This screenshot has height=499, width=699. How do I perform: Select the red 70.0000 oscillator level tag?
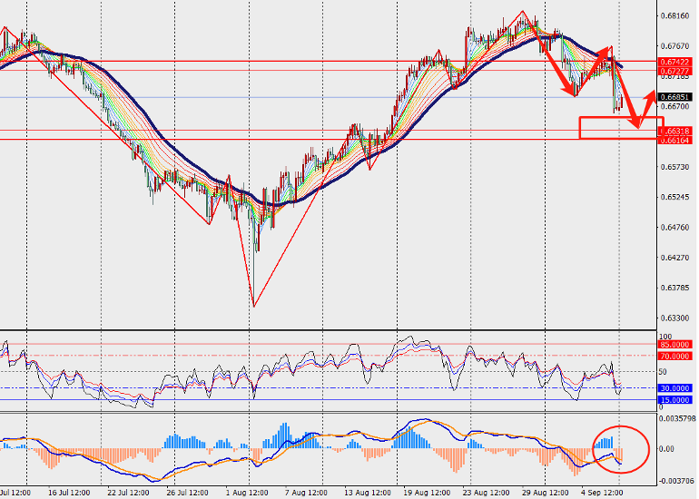coord(675,357)
